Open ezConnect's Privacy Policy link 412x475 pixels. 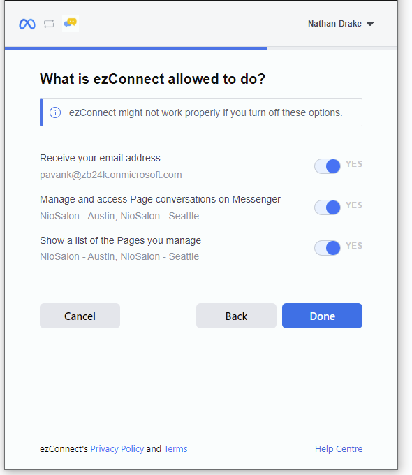117,448
